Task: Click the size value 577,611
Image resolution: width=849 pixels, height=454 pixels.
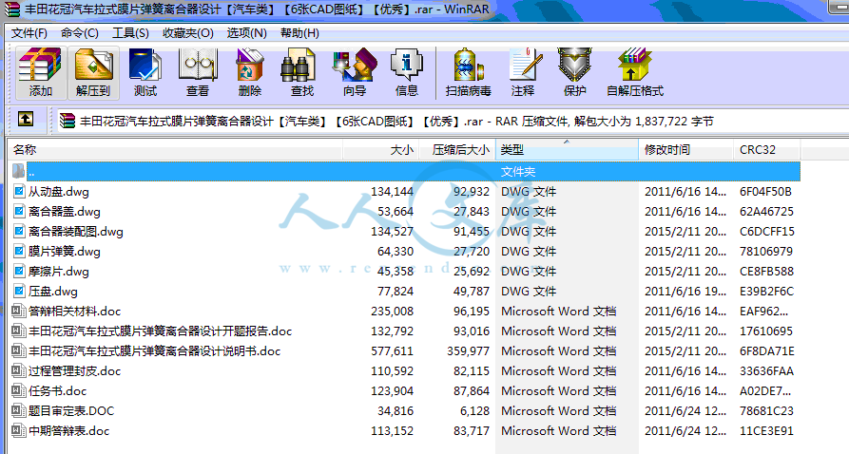Action: 392,351
